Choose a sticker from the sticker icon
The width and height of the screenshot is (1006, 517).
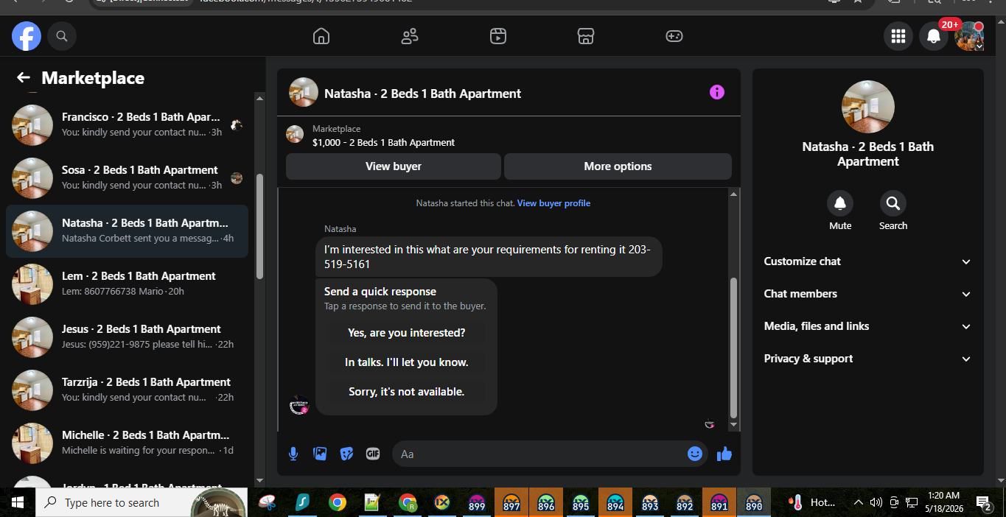pos(346,454)
